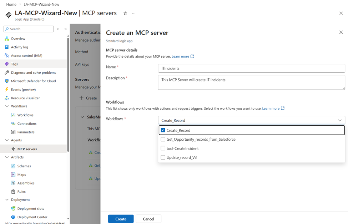Open the Workflows dropdown showing Create_Record
This screenshot has height=224, width=348.
coord(252,120)
